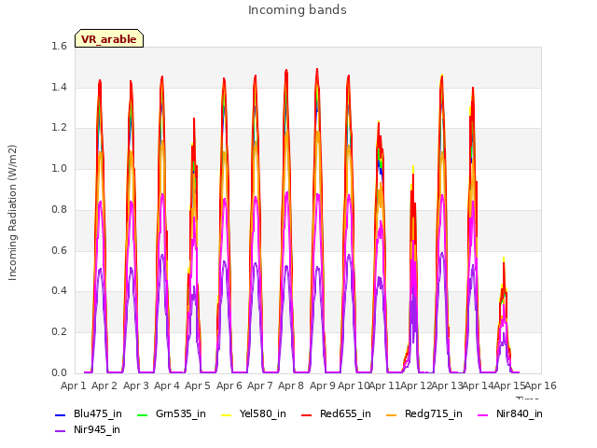Click the 1.4 y-axis tick label
This screenshot has height=448, width=597.
(59, 87)
